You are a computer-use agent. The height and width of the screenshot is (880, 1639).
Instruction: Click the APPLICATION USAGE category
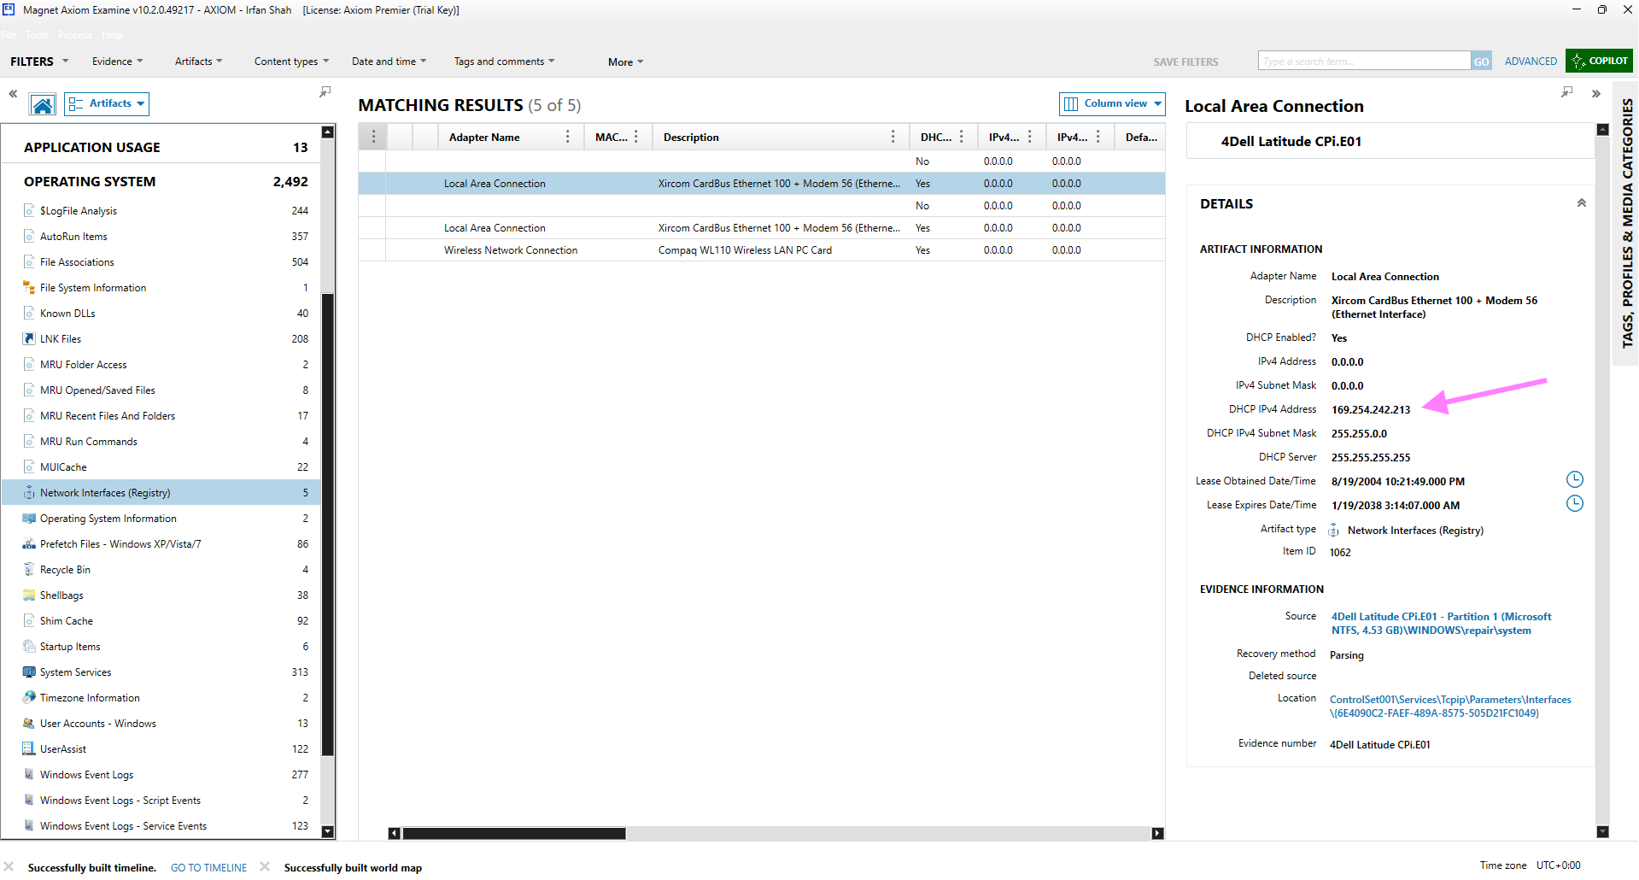tap(161, 147)
